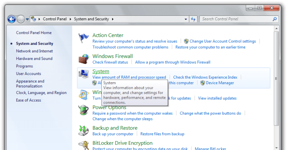This screenshot has width=287, height=150.
Task: Click Restore files from backup link
Action: pyautogui.click(x=162, y=134)
